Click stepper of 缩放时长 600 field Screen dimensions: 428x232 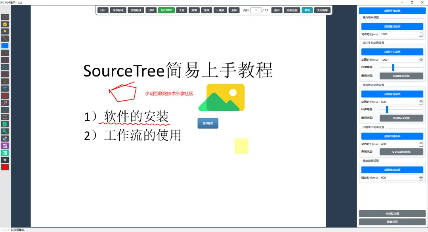coord(421,178)
